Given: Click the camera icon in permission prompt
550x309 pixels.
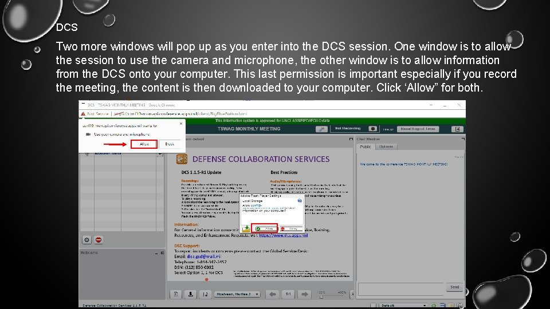Looking at the screenshot, I should 88,134.
